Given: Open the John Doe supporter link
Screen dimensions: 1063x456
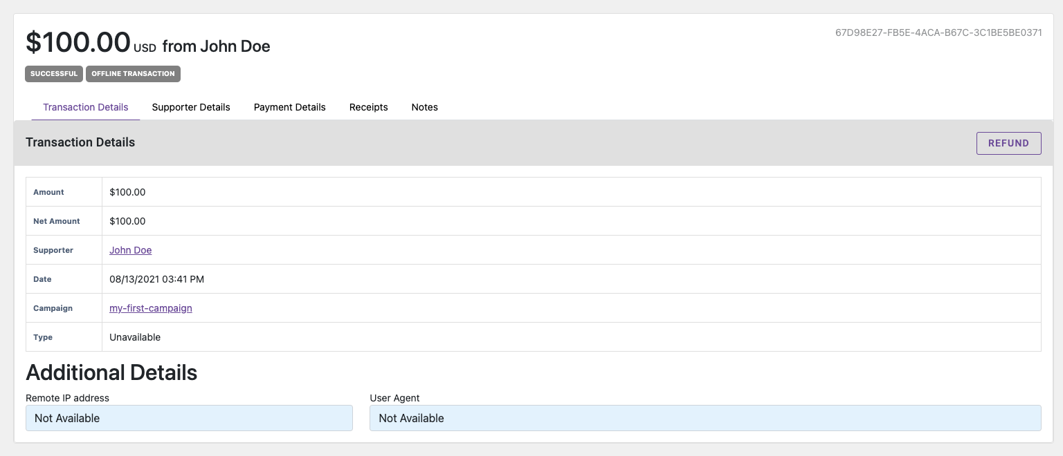Looking at the screenshot, I should coord(130,250).
